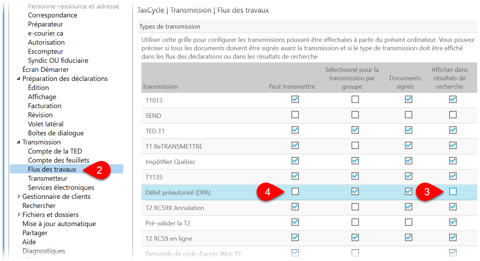Select the ImpôtNet Québec row label
This screenshot has width=480, height=261.
click(x=171, y=162)
